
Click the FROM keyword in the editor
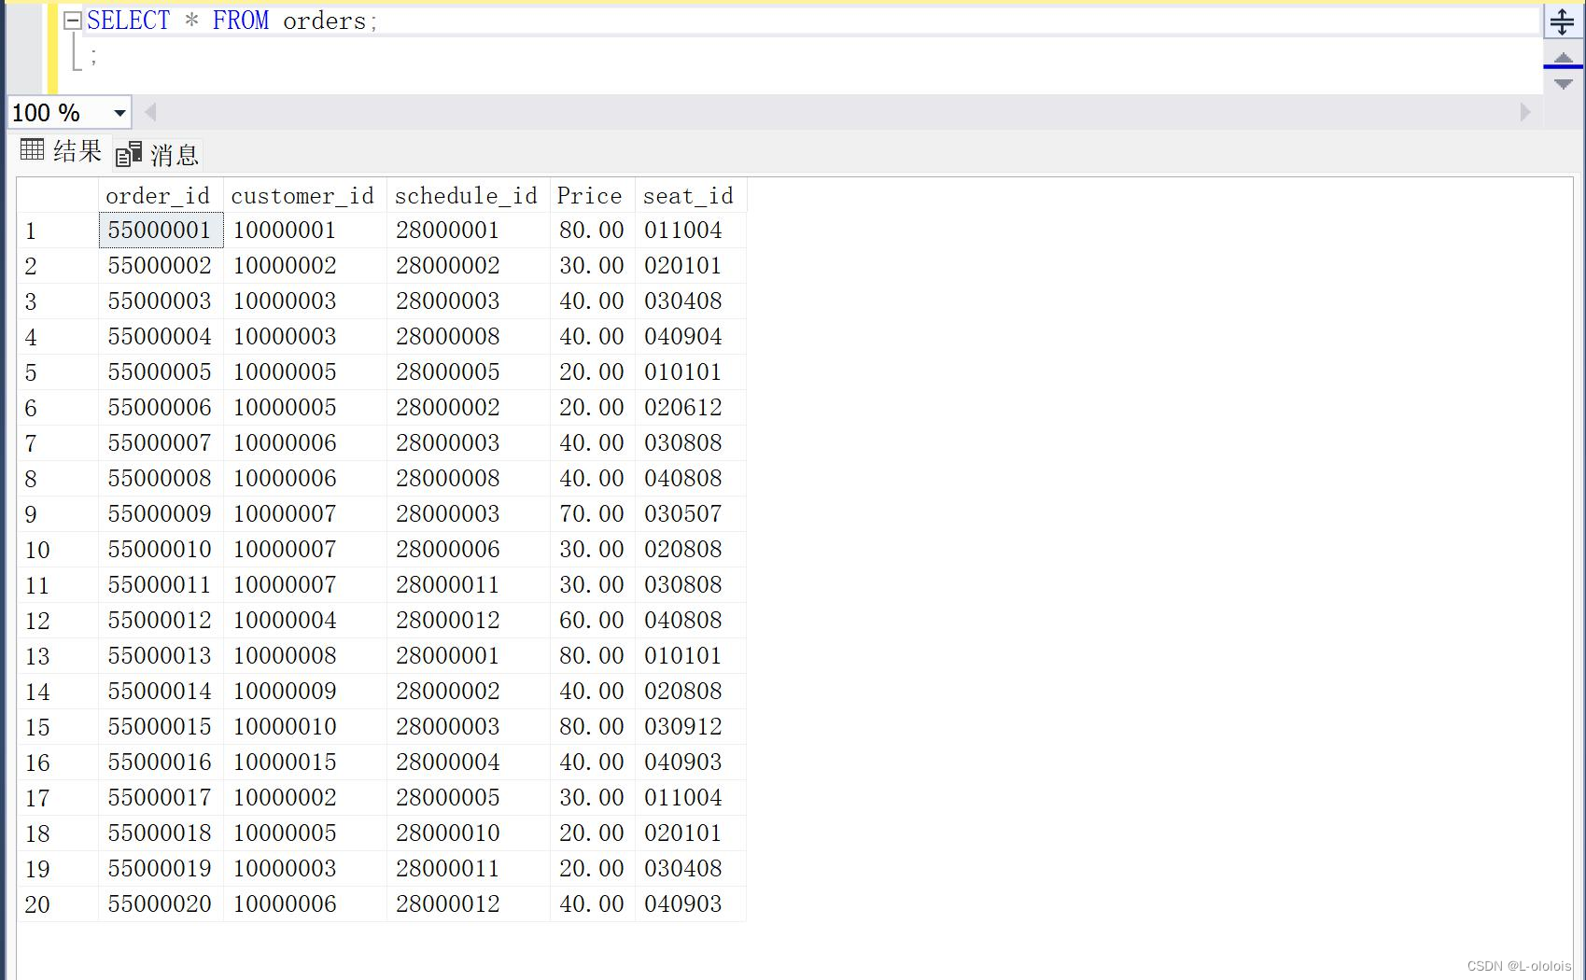pos(241,21)
